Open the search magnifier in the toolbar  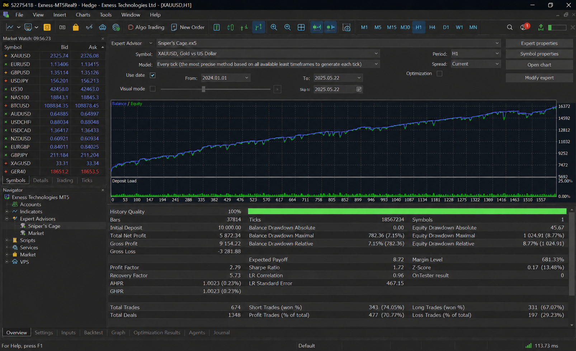[x=510, y=27]
